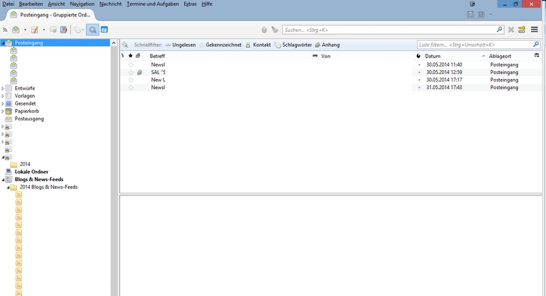
Task: Open the dropdown arrow beside the Tasks tab icon
Action: coord(491,14)
